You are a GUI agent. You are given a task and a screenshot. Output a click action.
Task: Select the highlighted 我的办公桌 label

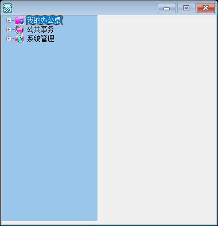point(44,20)
